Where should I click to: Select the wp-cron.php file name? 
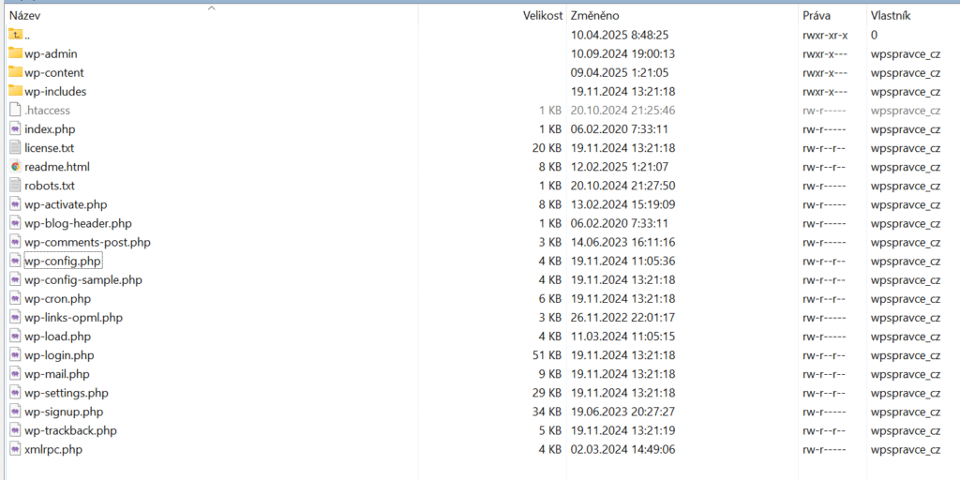pos(57,299)
